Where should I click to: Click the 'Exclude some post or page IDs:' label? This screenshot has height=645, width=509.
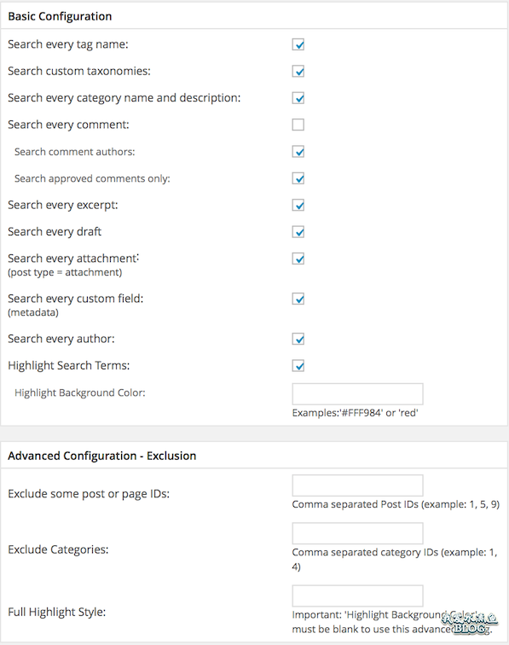[89, 494]
